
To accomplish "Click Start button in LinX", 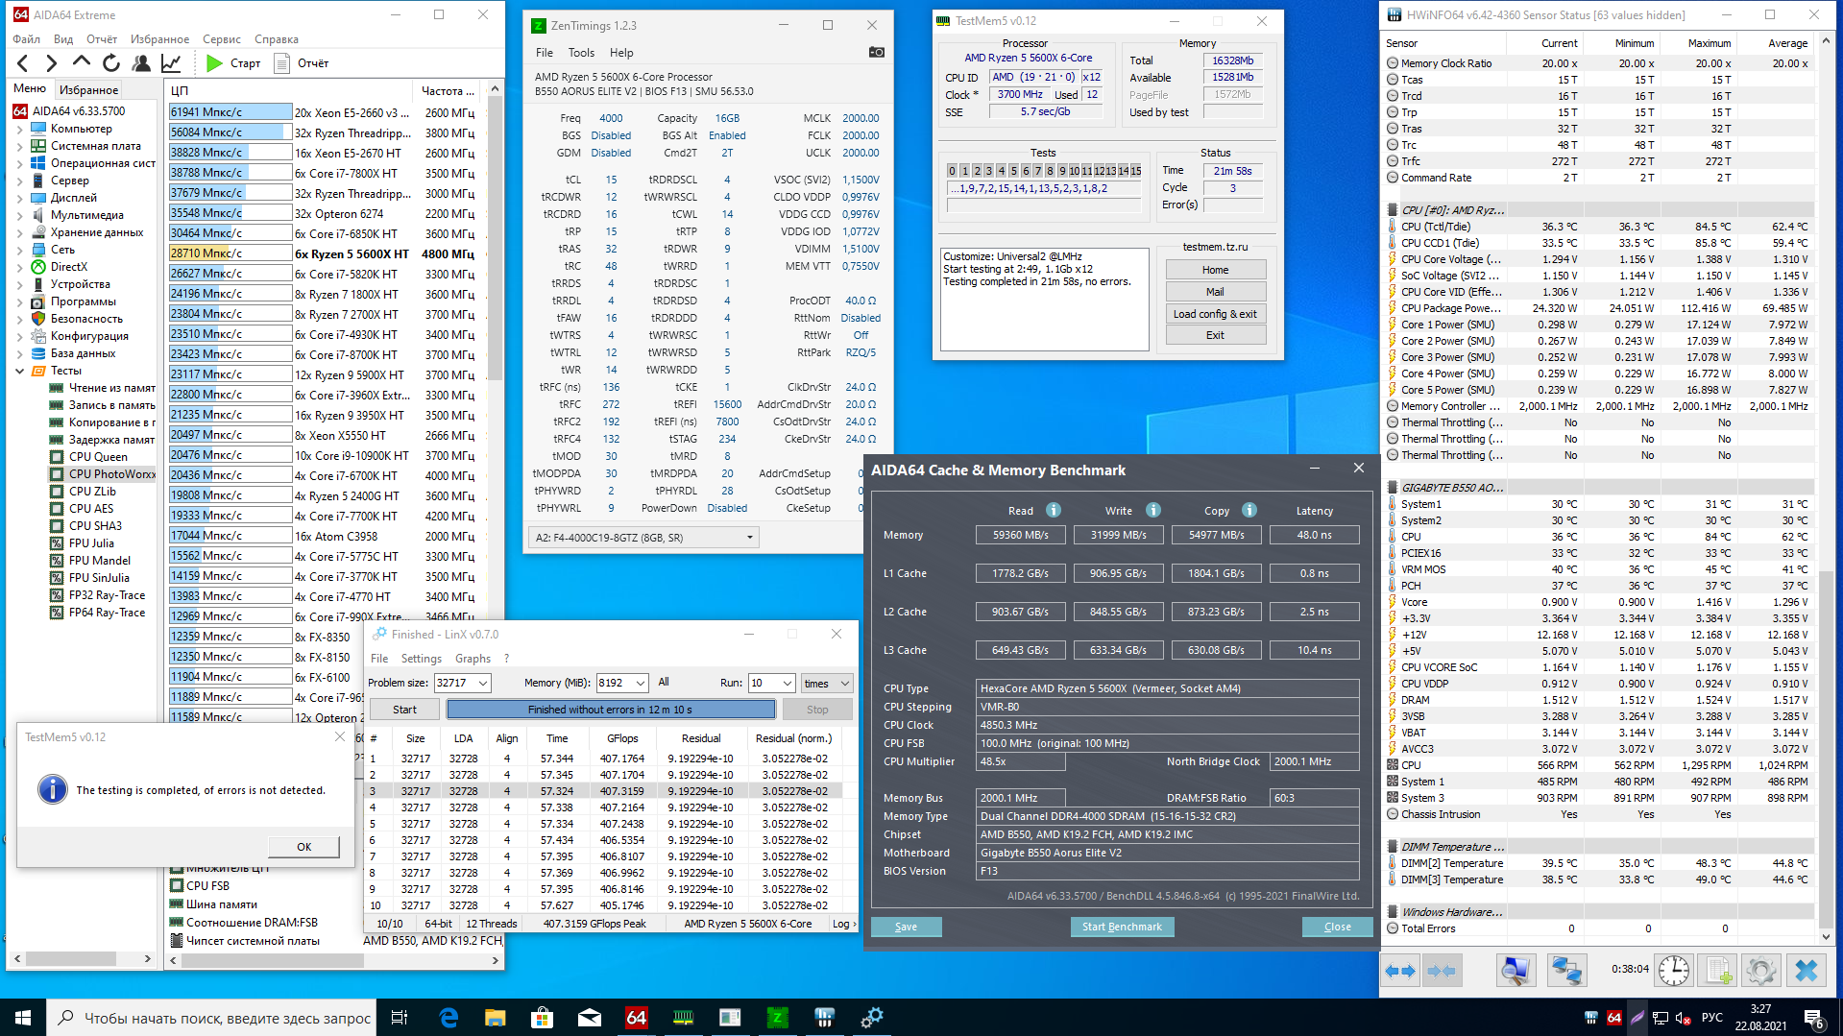I will [x=404, y=710].
